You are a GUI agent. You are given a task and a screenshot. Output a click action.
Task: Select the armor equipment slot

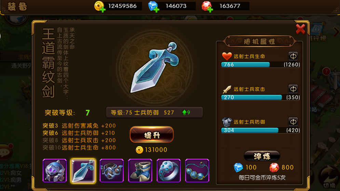112,171
